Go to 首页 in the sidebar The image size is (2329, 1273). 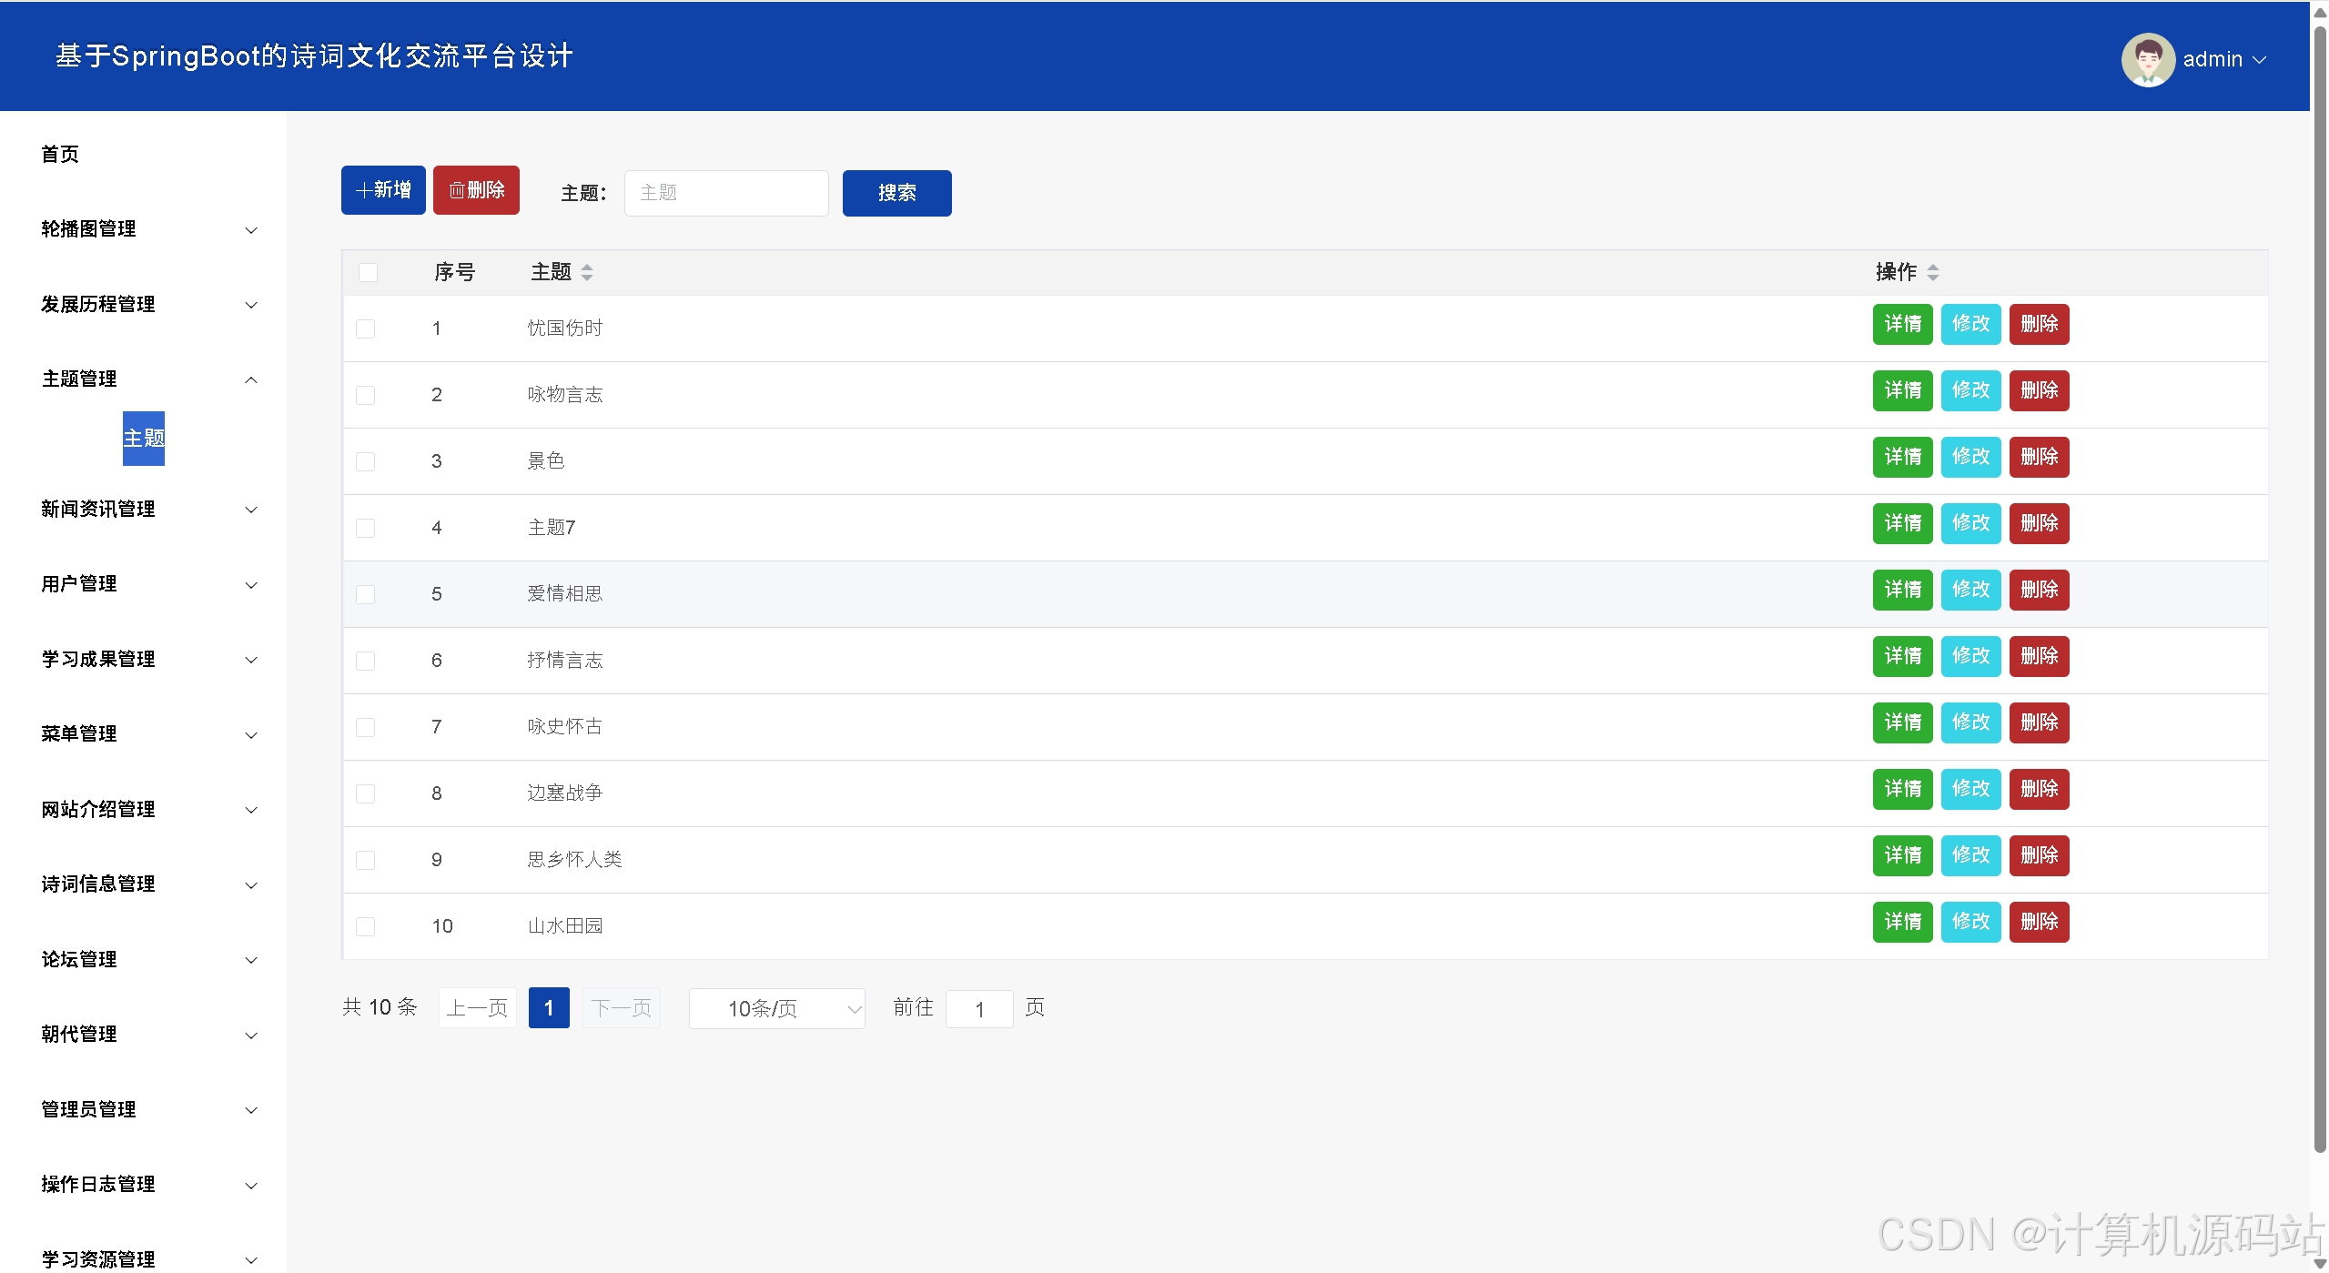pos(60,155)
